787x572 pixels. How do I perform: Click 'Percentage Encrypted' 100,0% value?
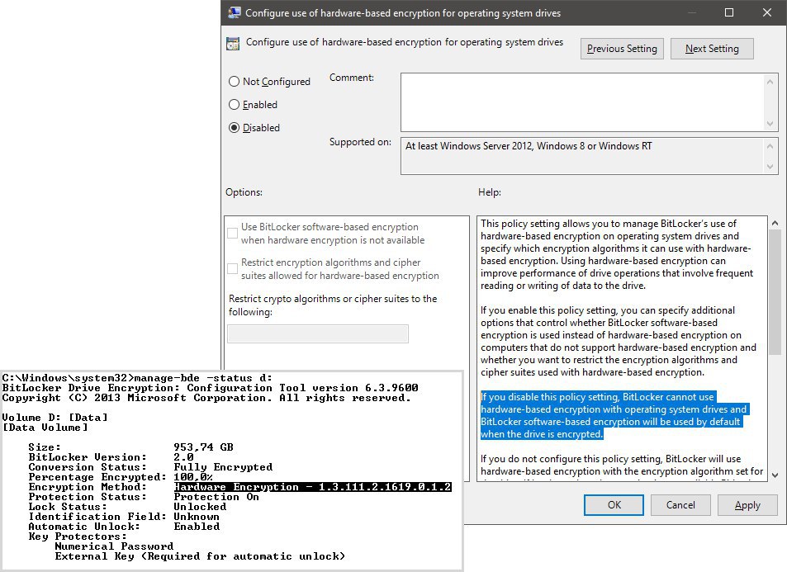(193, 477)
